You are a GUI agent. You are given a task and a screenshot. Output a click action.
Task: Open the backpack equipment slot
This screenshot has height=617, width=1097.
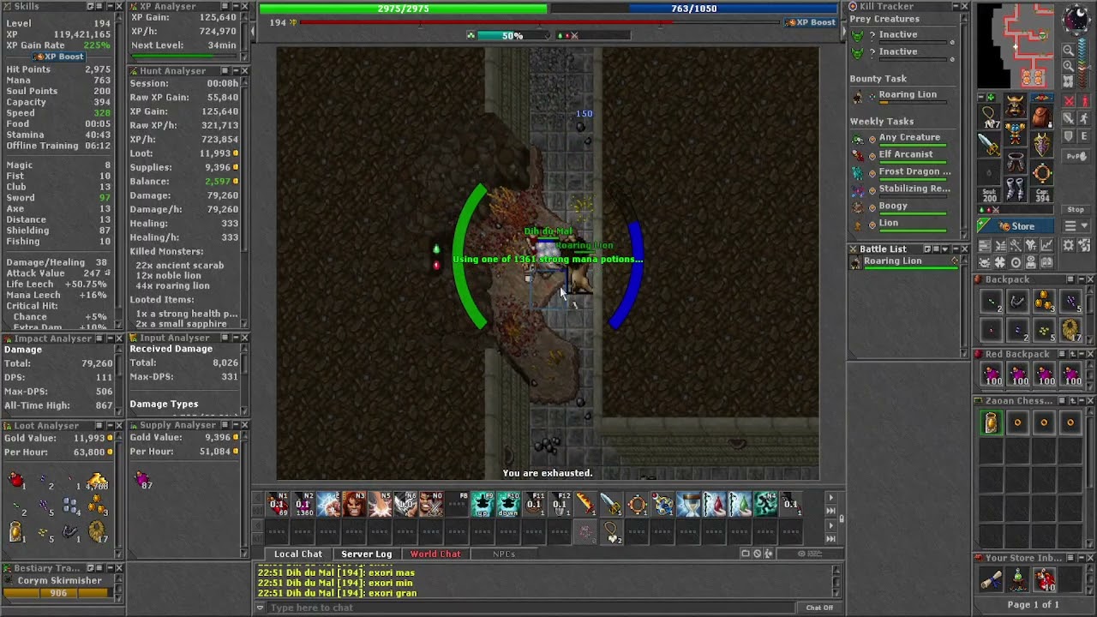(x=1042, y=116)
